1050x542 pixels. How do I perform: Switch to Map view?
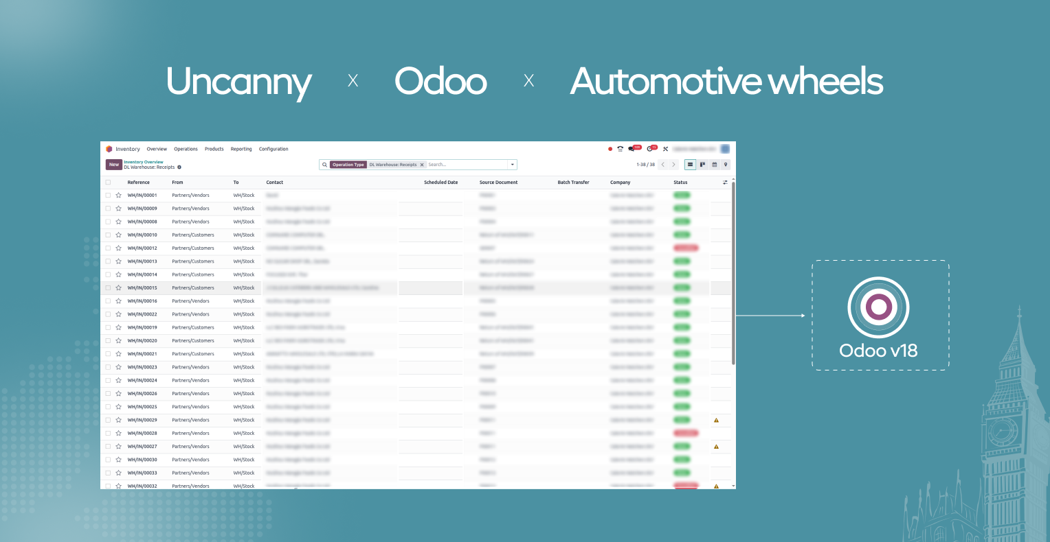[726, 165]
